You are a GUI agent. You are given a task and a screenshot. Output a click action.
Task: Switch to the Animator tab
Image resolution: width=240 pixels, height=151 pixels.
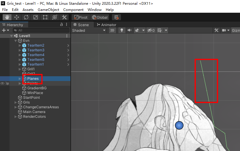107,25
